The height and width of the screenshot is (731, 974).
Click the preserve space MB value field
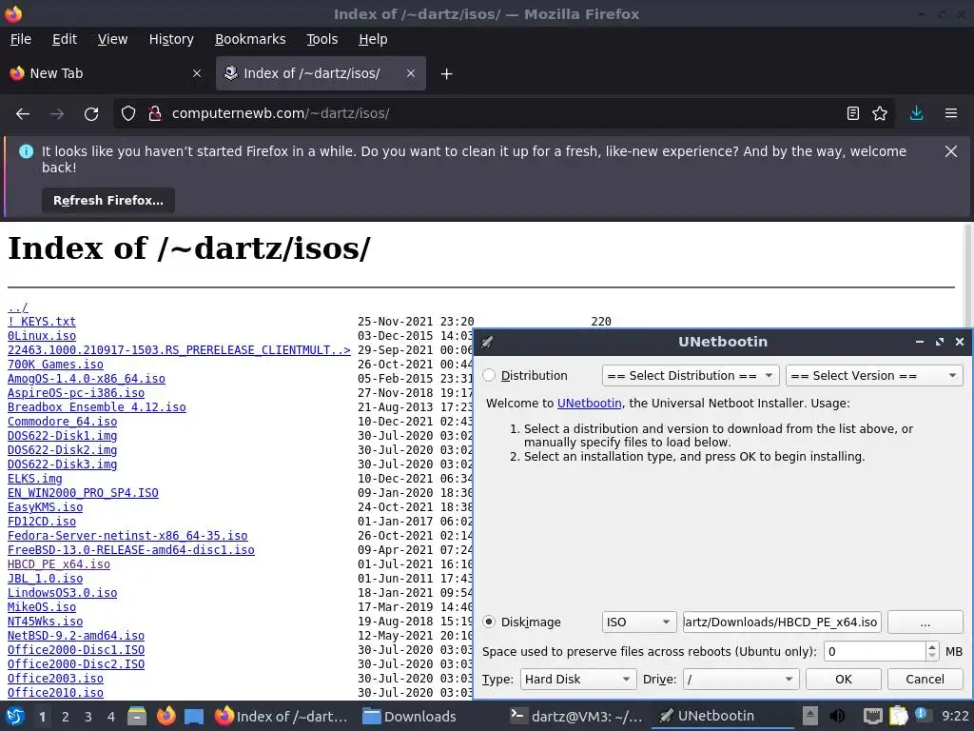tap(875, 651)
